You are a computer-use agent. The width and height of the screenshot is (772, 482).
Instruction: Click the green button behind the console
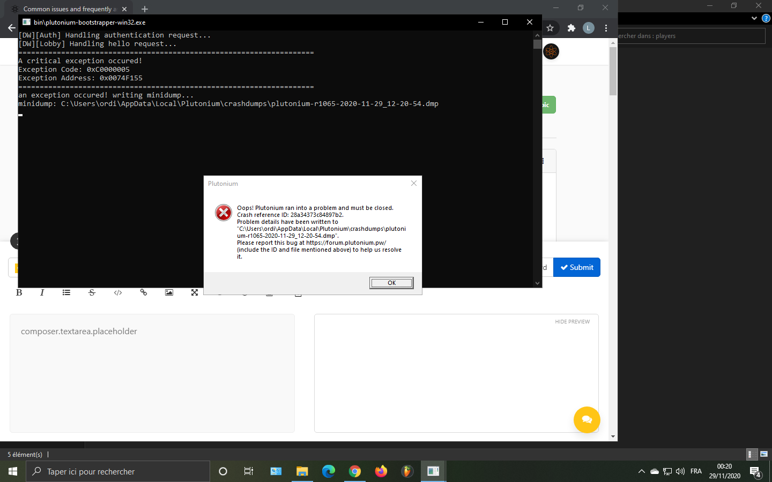[x=549, y=105]
